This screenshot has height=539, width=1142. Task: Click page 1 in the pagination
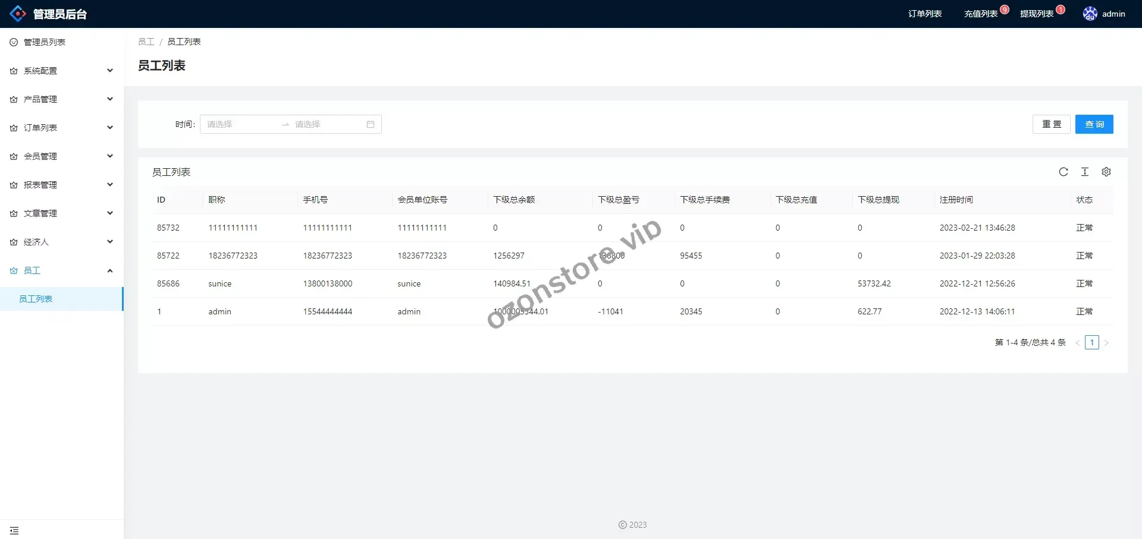(1091, 342)
